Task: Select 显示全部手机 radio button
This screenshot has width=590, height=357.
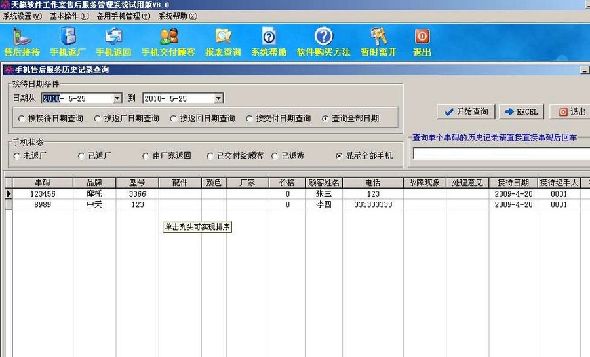Action: (x=339, y=156)
